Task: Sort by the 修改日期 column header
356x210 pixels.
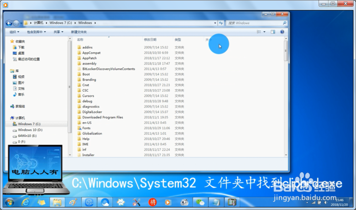Action: pos(150,40)
